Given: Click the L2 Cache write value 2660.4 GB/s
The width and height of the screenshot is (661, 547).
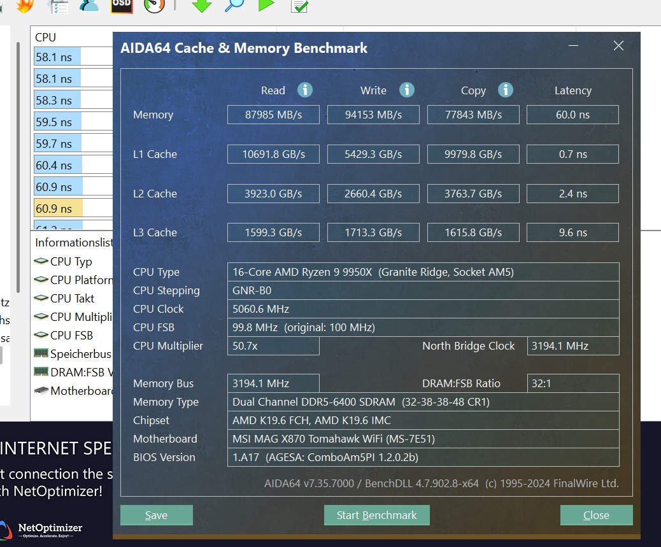Looking at the screenshot, I should click(373, 194).
